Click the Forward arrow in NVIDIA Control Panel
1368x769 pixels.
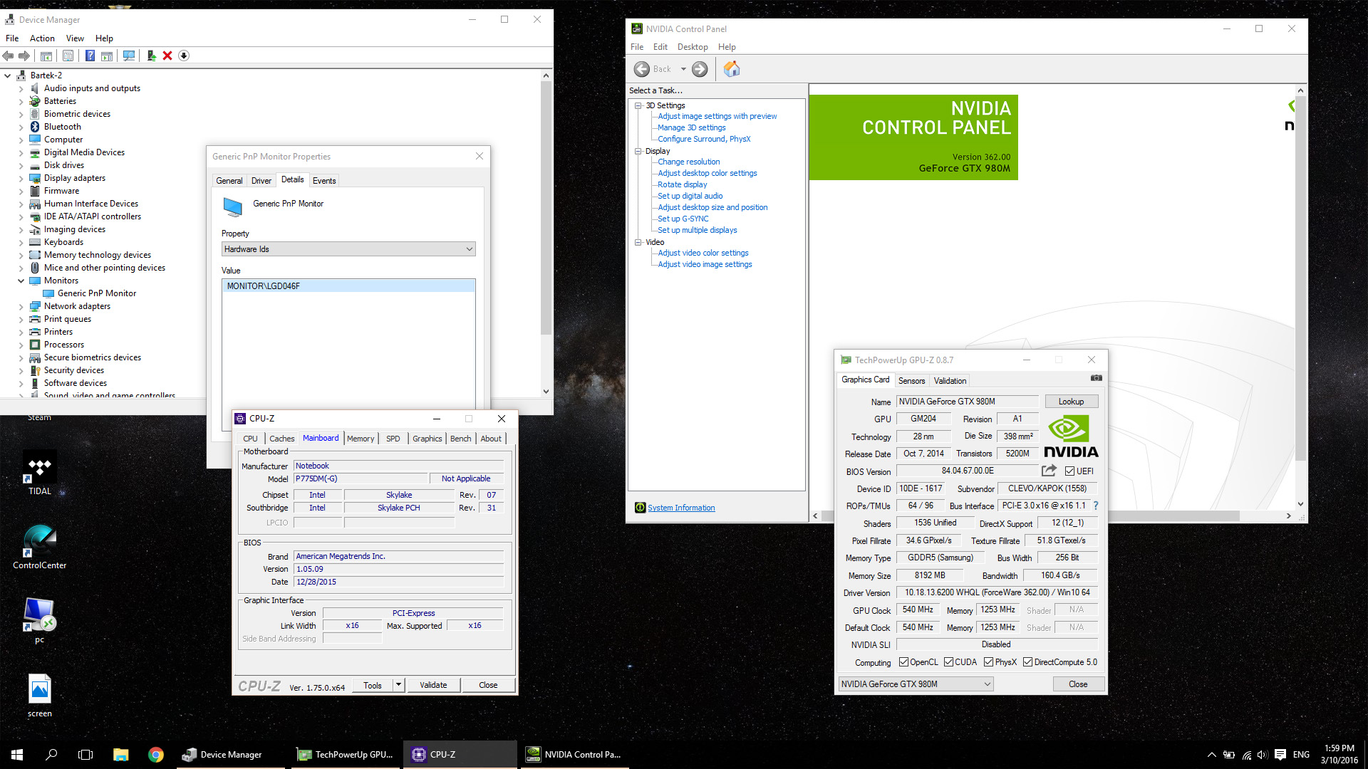[x=700, y=69]
